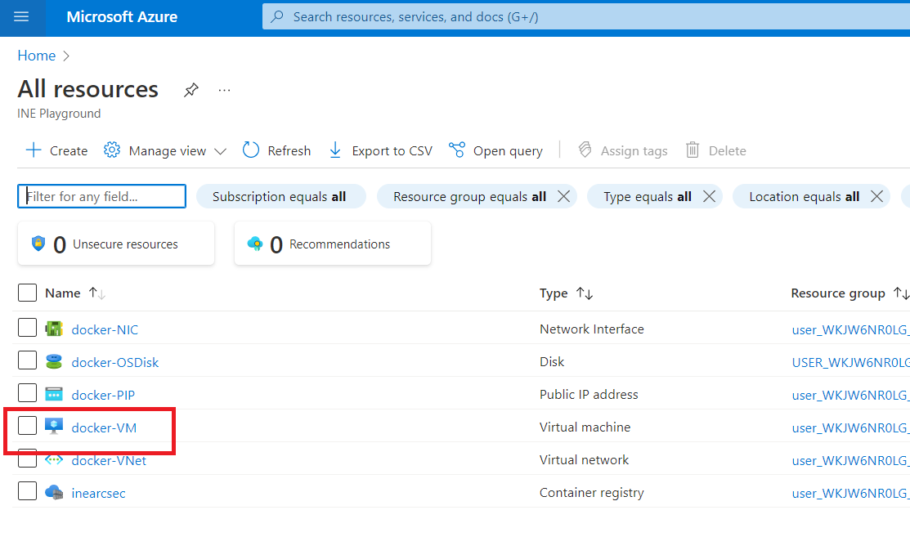Remove the Resource group equals all filter

[563, 196]
